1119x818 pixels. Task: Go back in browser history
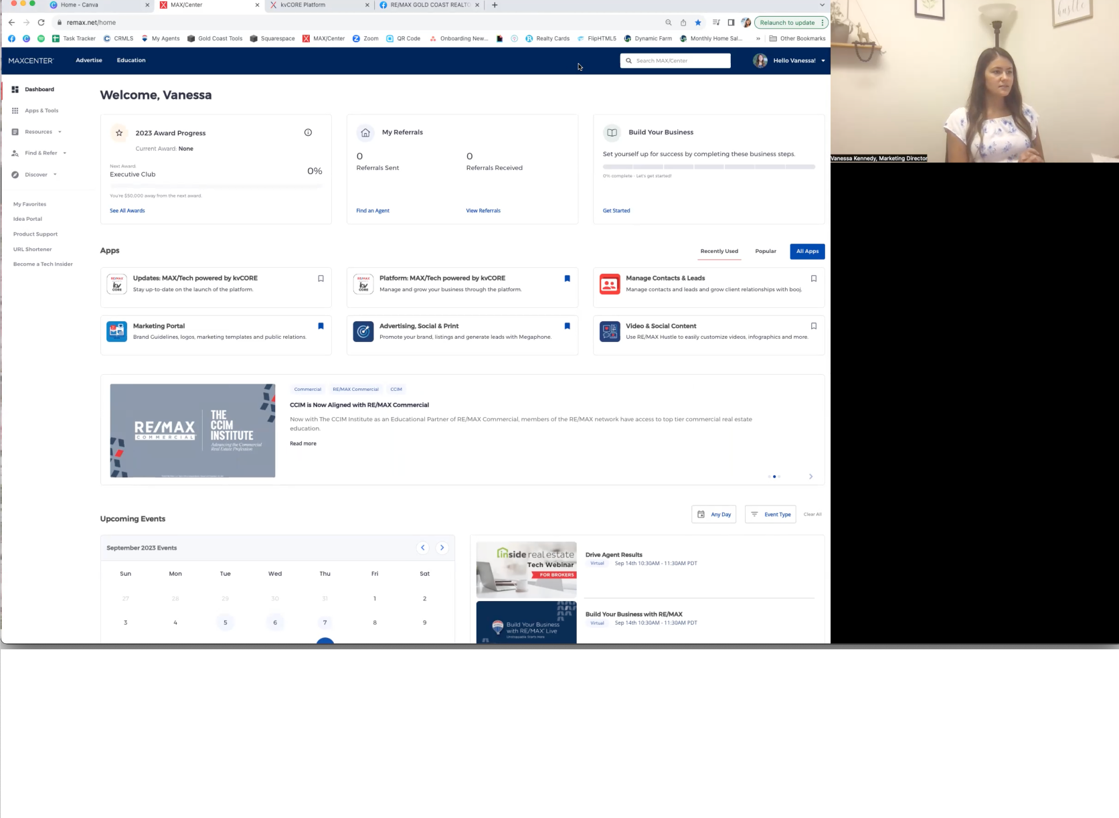[x=11, y=23]
